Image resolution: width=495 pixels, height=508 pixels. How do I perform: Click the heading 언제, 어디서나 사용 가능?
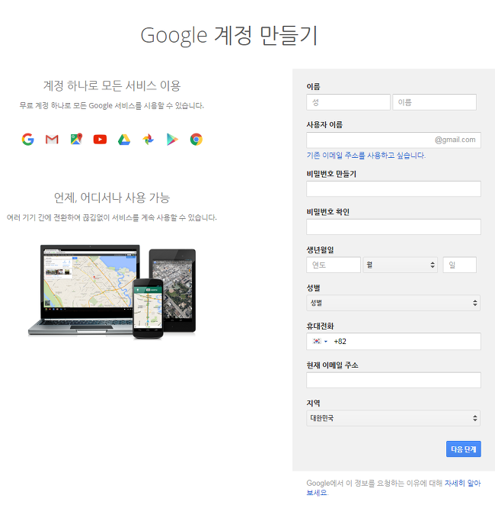pyautogui.click(x=112, y=198)
